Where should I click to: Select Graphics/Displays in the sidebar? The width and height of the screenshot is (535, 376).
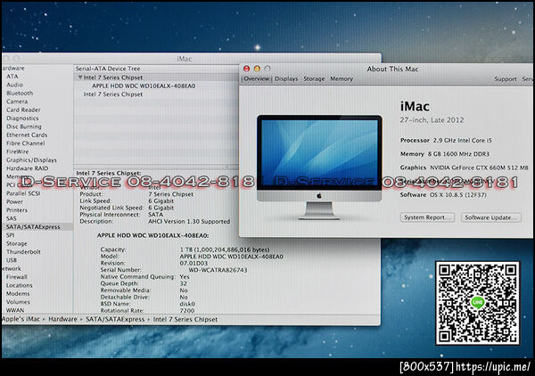31,159
